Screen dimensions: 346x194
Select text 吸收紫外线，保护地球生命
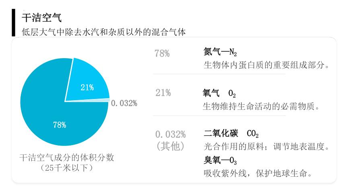tap(255, 173)
